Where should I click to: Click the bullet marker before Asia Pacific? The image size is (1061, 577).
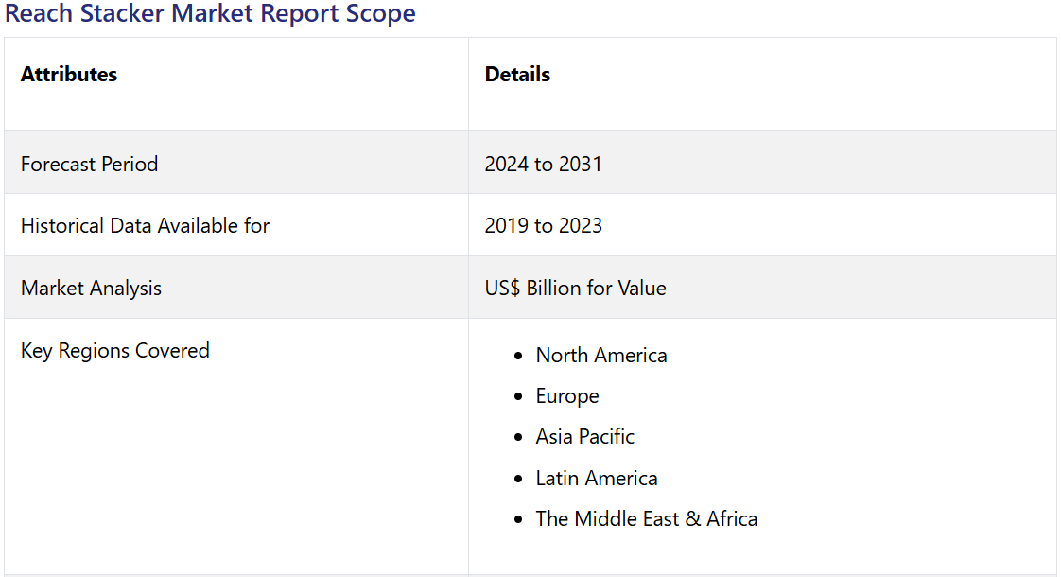click(517, 438)
